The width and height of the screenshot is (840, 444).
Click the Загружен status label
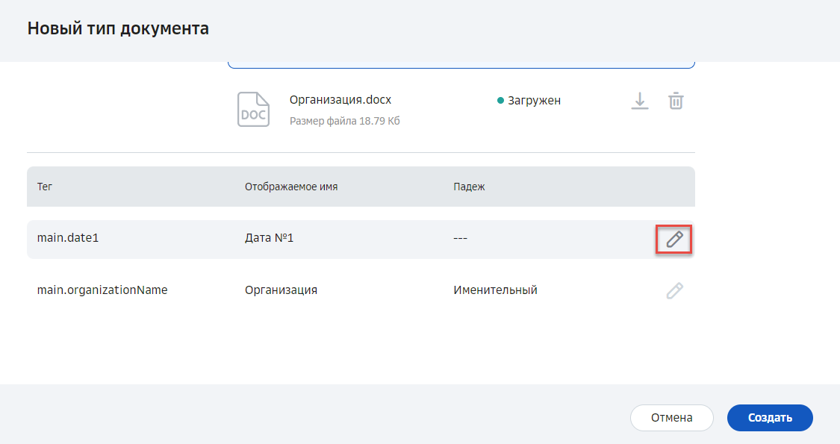[529, 100]
